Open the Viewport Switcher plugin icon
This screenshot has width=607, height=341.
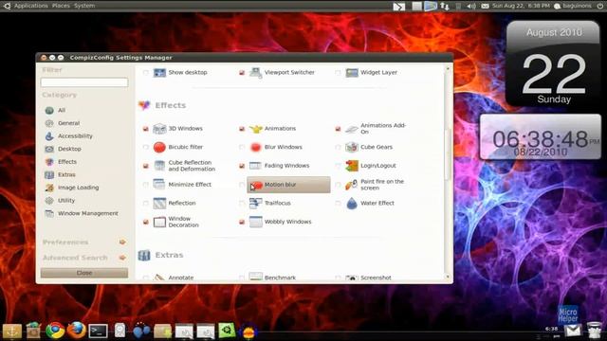click(x=255, y=72)
